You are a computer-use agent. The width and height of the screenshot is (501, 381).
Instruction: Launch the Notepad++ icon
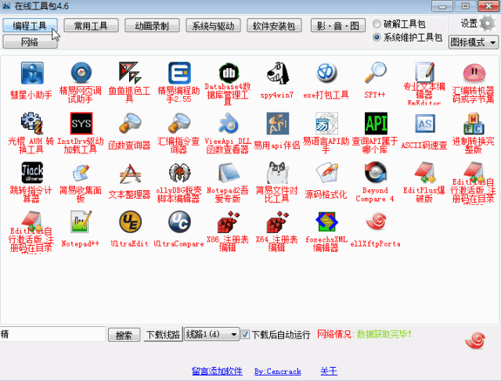(81, 222)
